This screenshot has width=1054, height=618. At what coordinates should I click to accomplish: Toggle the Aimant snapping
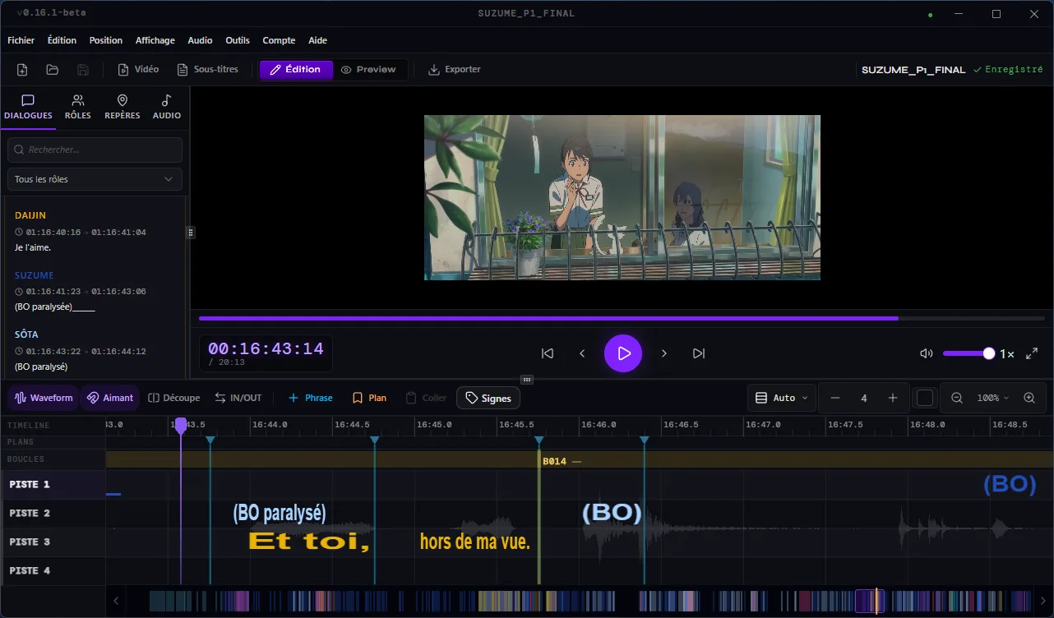(x=110, y=398)
